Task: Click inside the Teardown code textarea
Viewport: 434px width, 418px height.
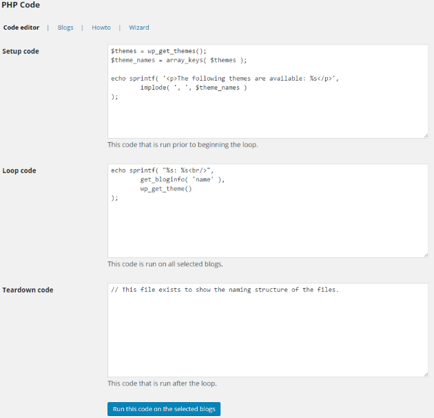Action: (x=268, y=330)
